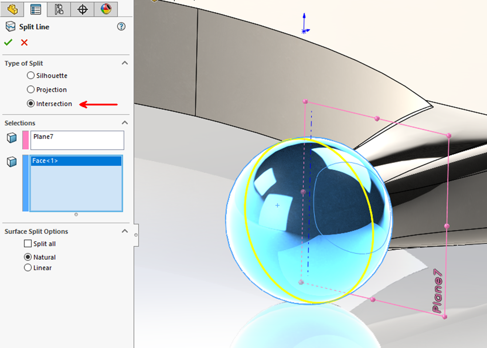
Task: Open Split Line help via question mark icon
Action: point(122,27)
